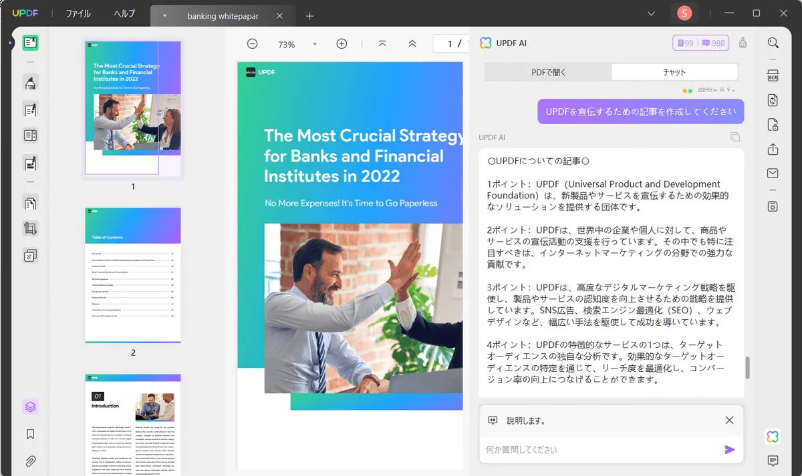Open the Bookmarks panel

coord(30,434)
